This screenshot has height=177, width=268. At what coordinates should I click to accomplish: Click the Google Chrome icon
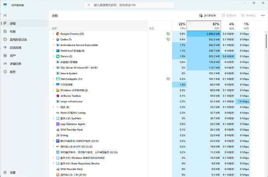(x=58, y=34)
